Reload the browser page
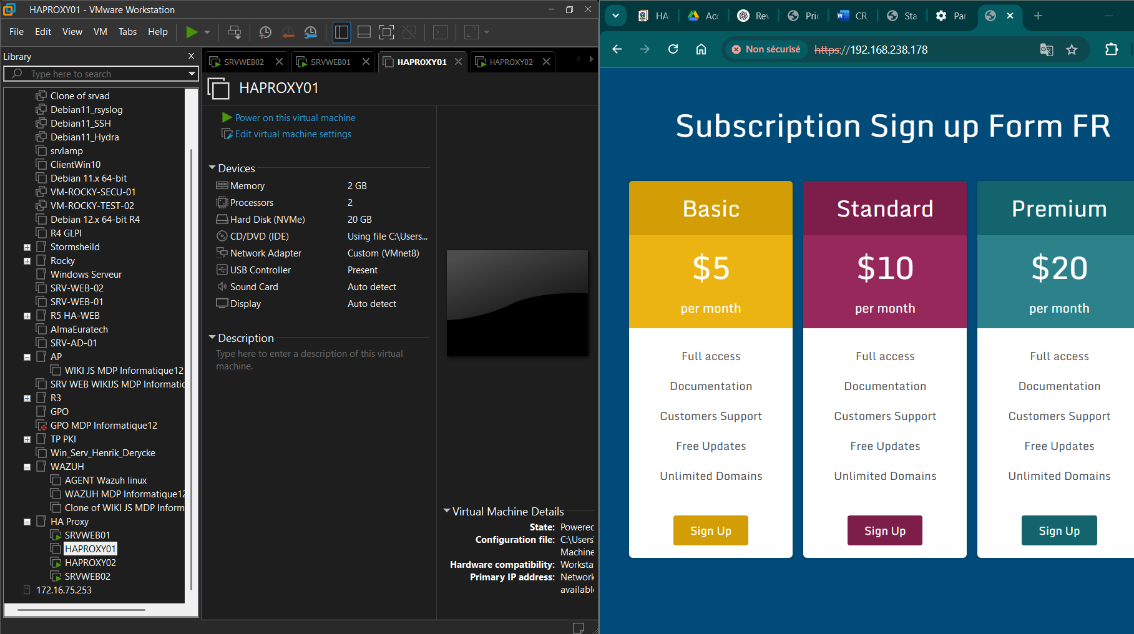 [x=673, y=49]
